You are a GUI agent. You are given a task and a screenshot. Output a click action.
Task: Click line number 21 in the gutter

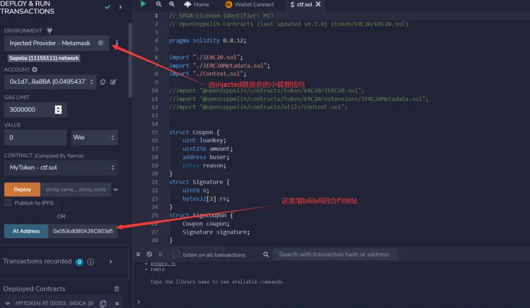154,182
